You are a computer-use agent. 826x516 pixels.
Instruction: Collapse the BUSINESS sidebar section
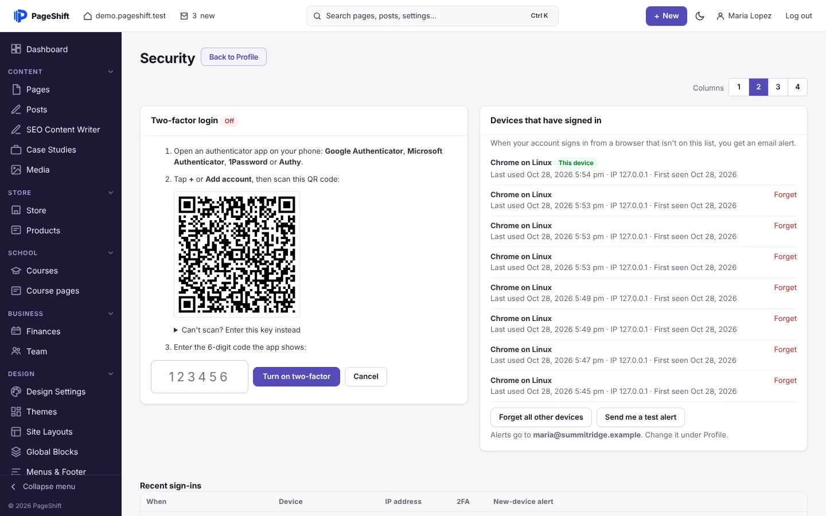[111, 314]
